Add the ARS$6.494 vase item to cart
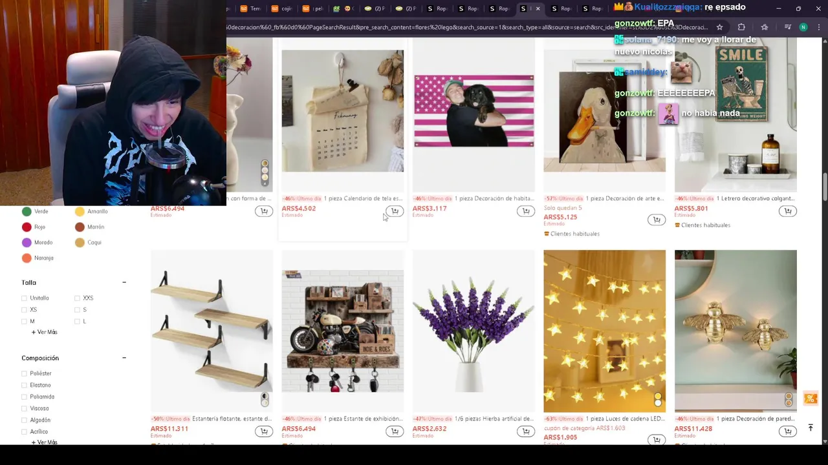 (264, 211)
